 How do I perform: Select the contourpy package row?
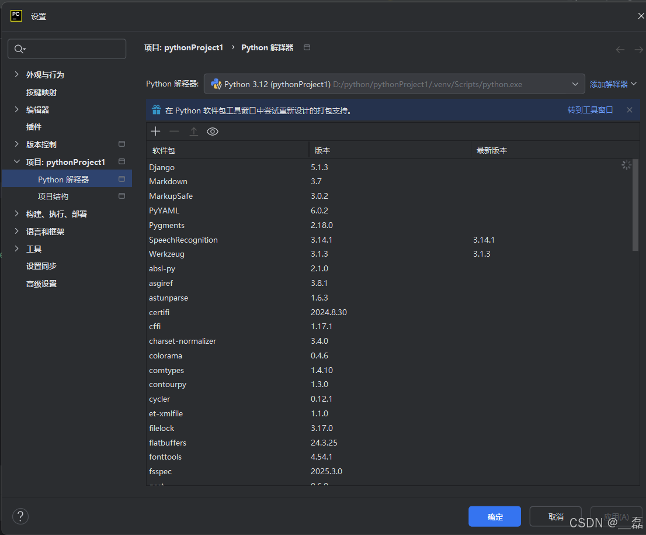coord(389,384)
